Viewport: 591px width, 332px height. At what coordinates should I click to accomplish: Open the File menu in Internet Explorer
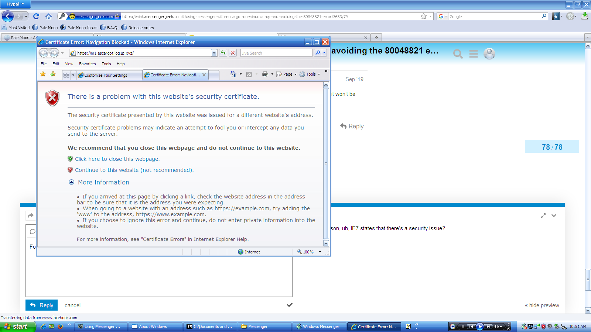(x=44, y=64)
